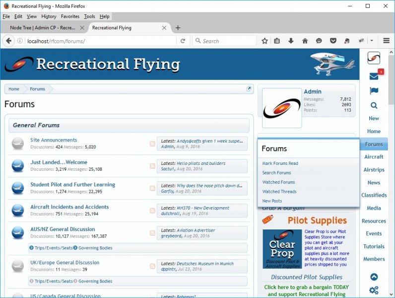Click Classifieds in the sidebar navigation
This screenshot has width=395, height=298.
point(374,195)
